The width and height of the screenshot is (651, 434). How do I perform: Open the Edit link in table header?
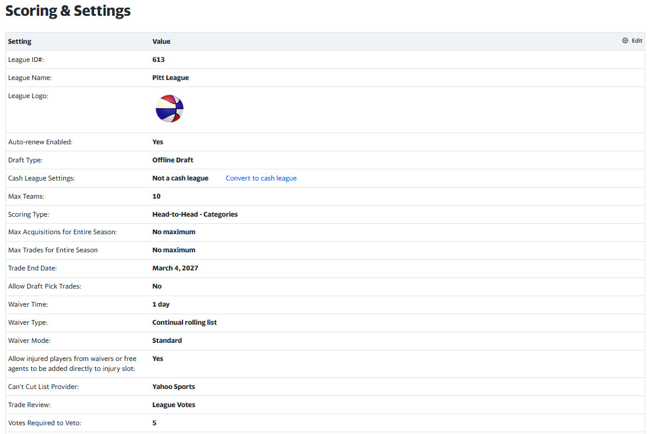637,41
